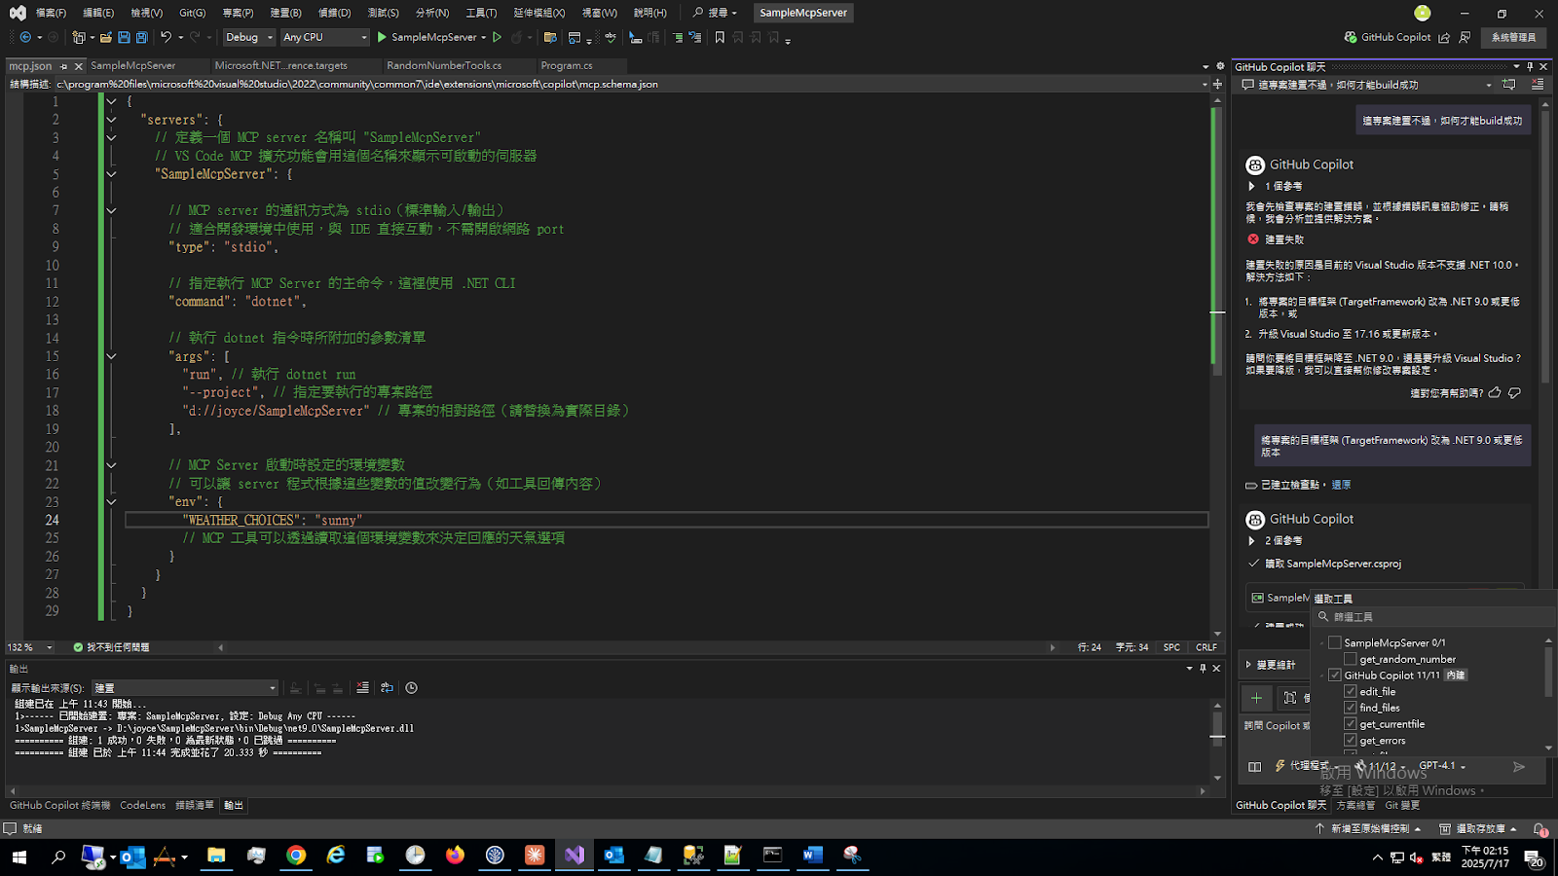Uncheck the get_errors tool
The width and height of the screenshot is (1558, 876).
1351,740
